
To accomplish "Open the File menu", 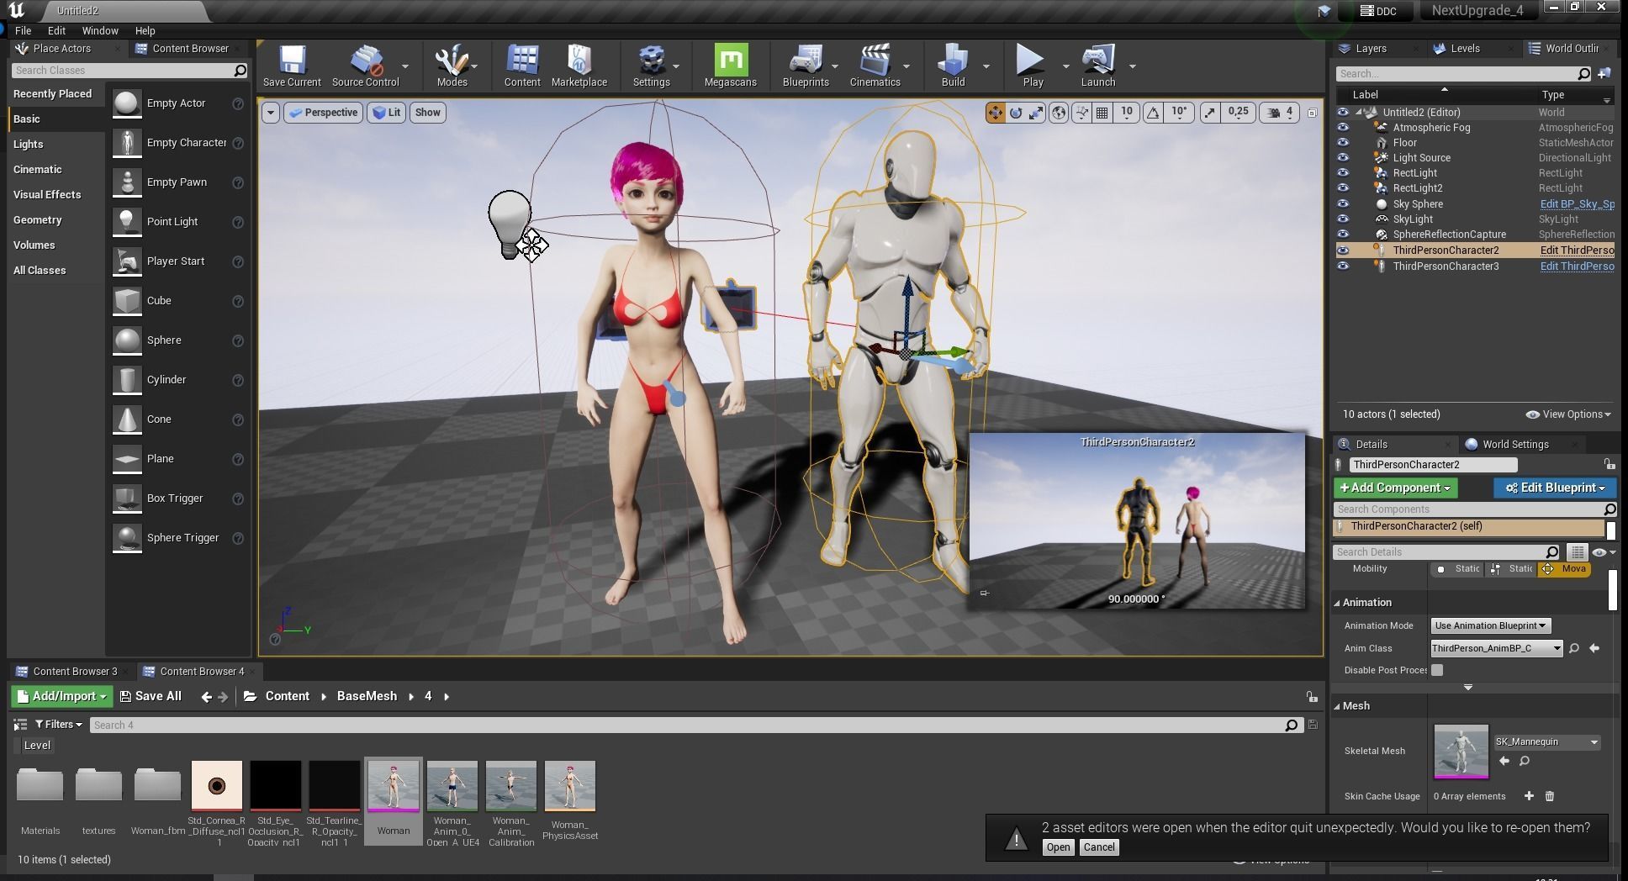I will click(23, 30).
